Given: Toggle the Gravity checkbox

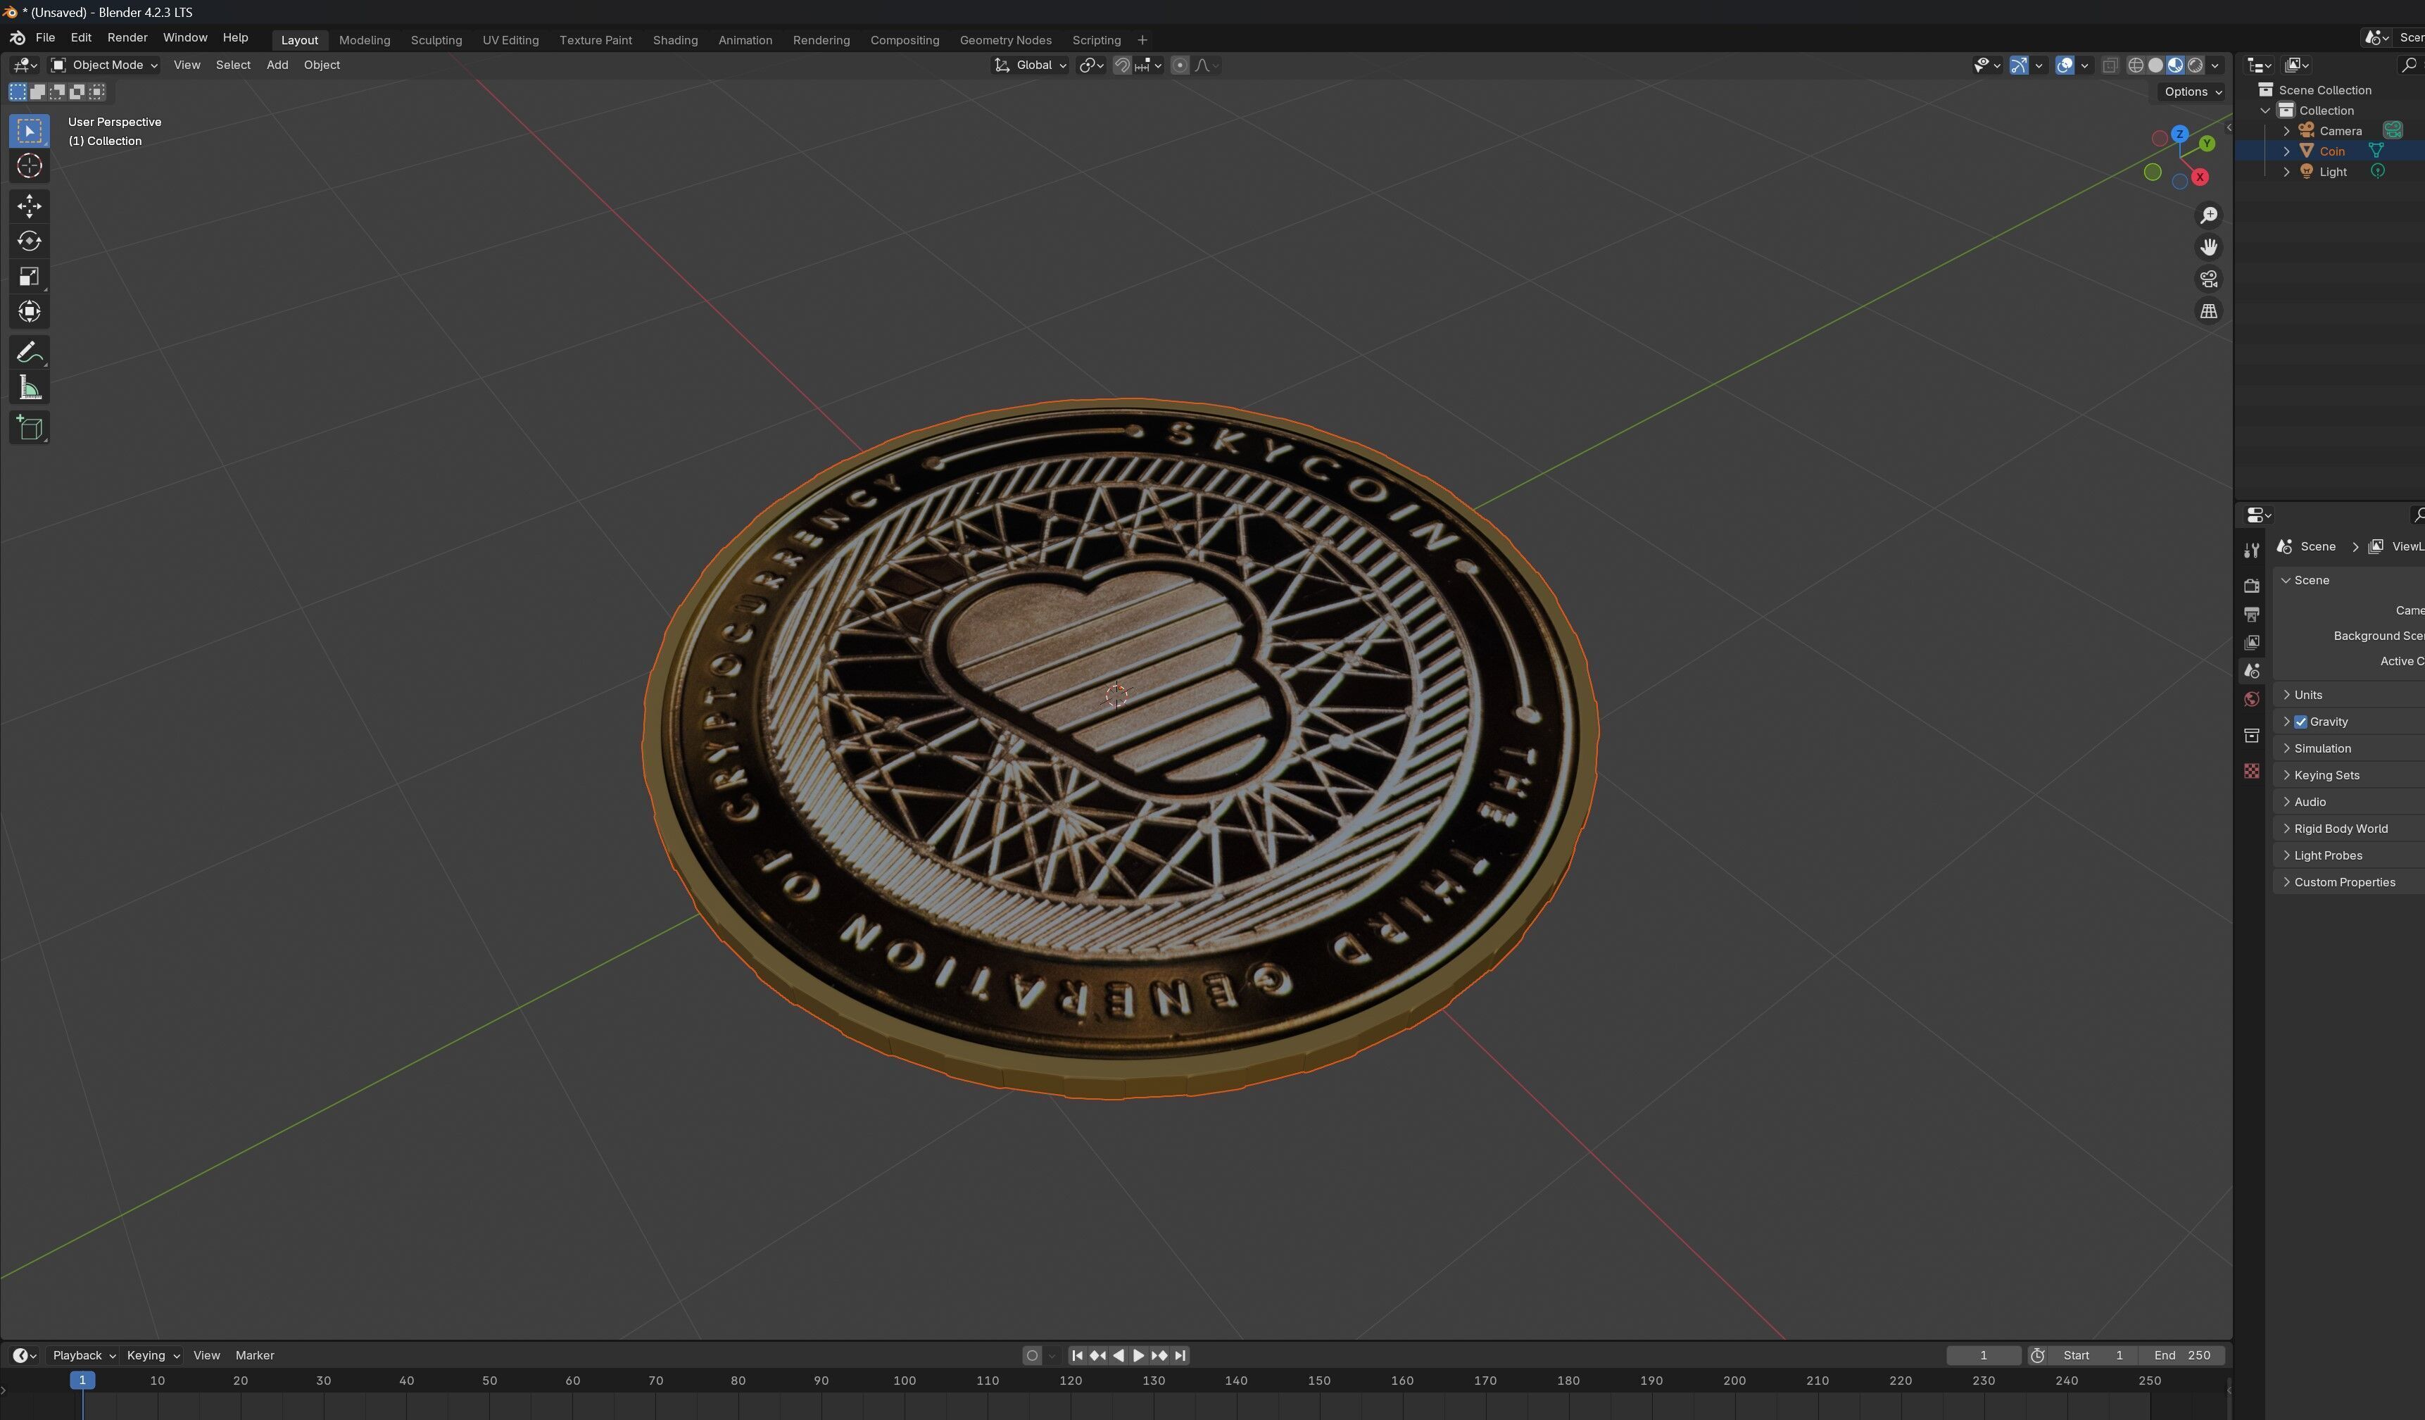Looking at the screenshot, I should point(2301,722).
